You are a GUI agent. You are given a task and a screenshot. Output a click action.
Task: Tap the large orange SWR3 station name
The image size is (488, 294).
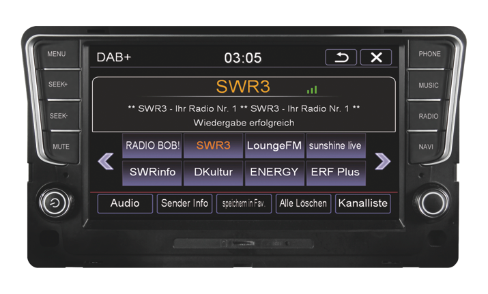click(243, 87)
